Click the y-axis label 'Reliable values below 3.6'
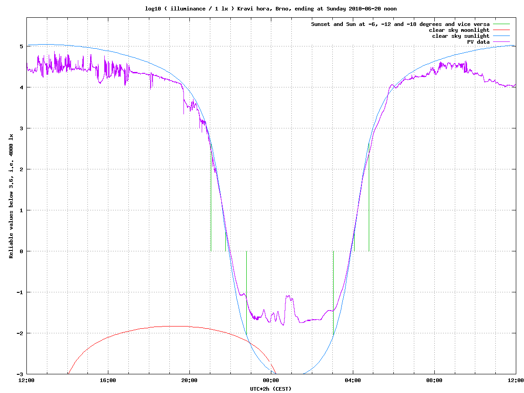524x393 pixels. (11, 196)
